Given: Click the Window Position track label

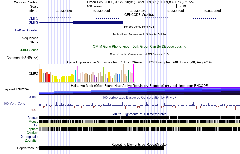Looking at the screenshot, I should point(26,2).
